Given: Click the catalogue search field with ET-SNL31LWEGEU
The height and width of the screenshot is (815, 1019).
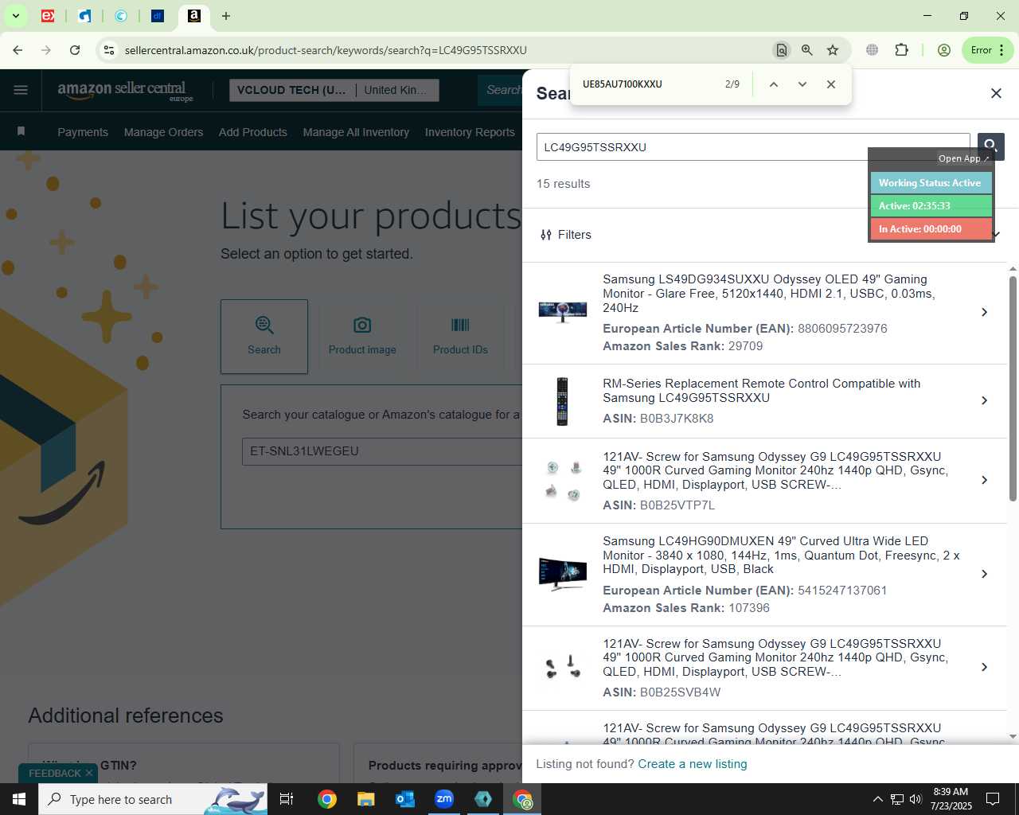Looking at the screenshot, I should coord(382,451).
